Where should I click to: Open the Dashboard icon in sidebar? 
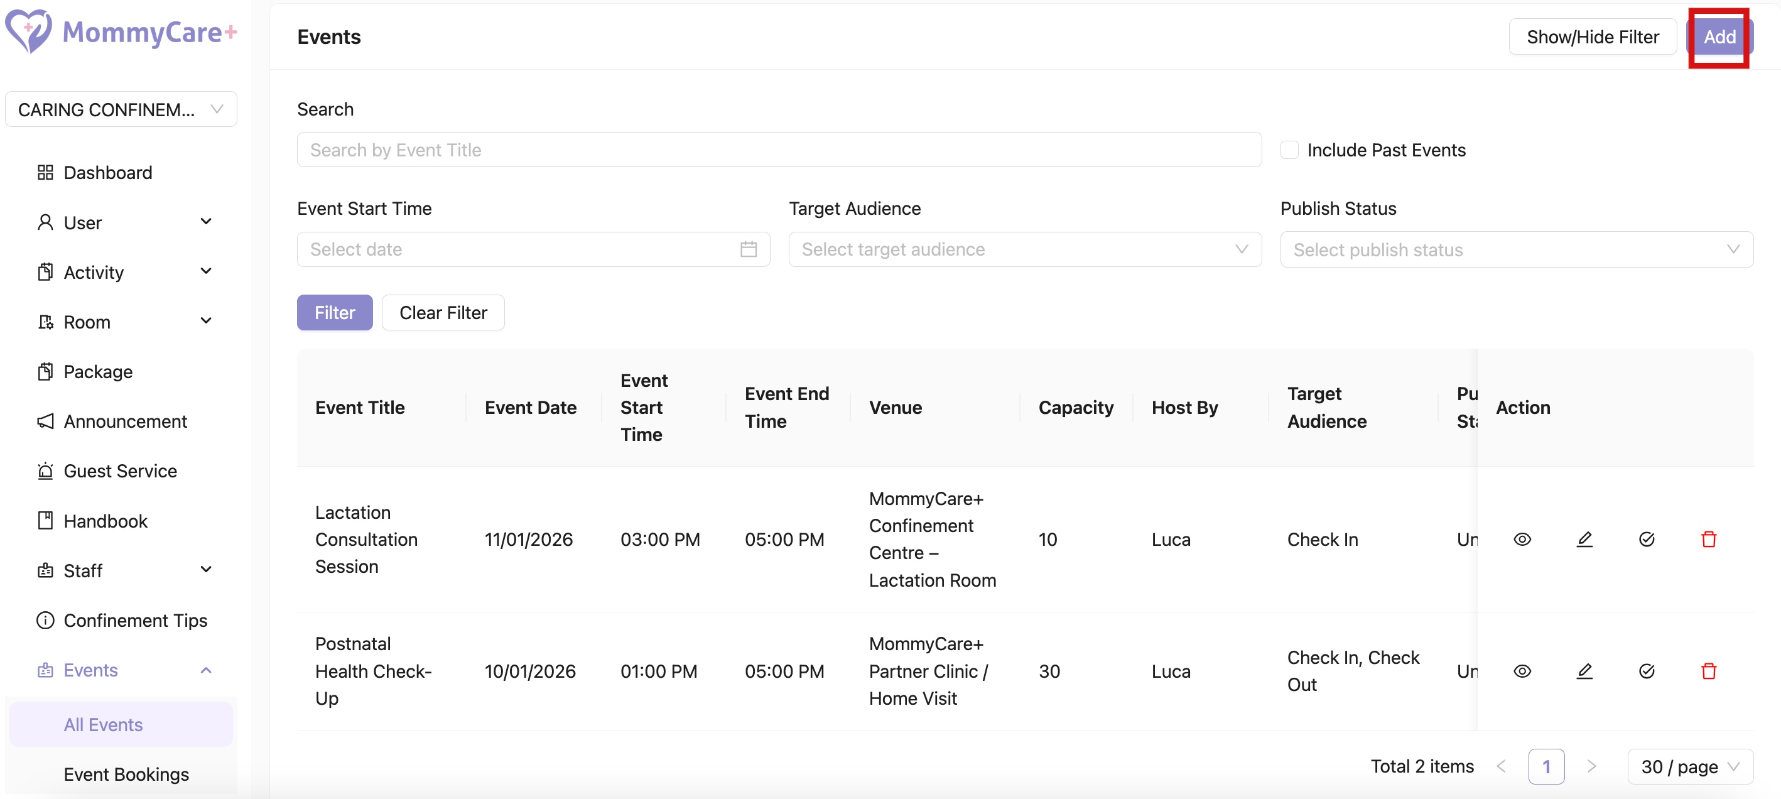[46, 172]
